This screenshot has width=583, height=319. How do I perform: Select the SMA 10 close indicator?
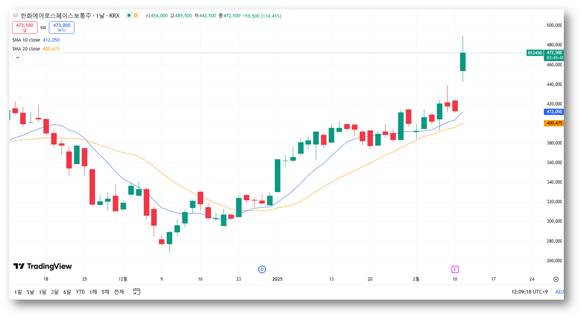26,40
